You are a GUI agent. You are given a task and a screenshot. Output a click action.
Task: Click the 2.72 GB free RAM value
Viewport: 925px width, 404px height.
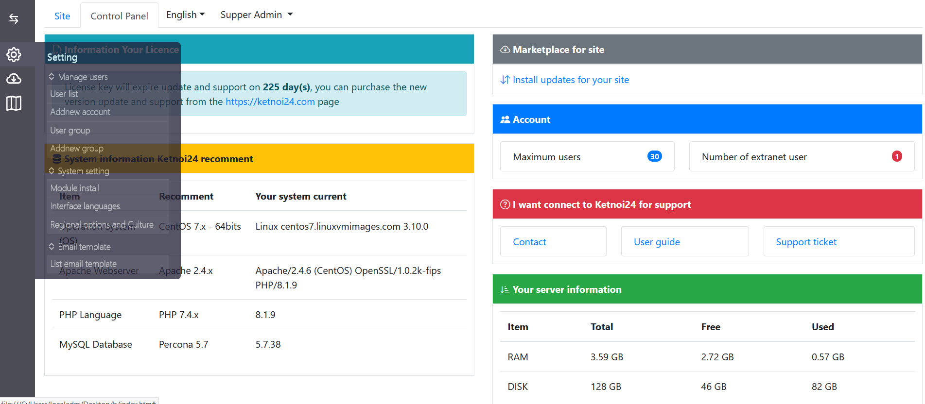tap(717, 357)
